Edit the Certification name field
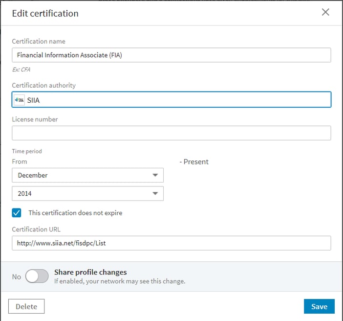Viewport: 343px width, 321px height. click(171, 55)
